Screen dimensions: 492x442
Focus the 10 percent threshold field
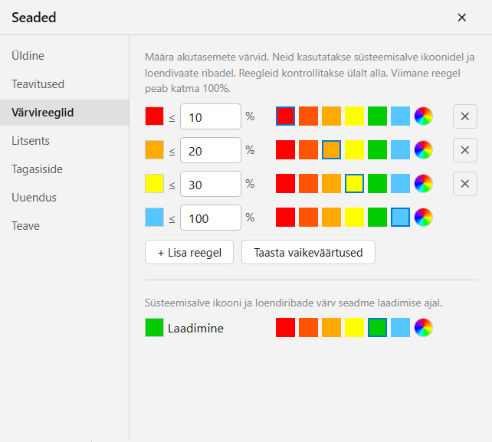tap(211, 116)
